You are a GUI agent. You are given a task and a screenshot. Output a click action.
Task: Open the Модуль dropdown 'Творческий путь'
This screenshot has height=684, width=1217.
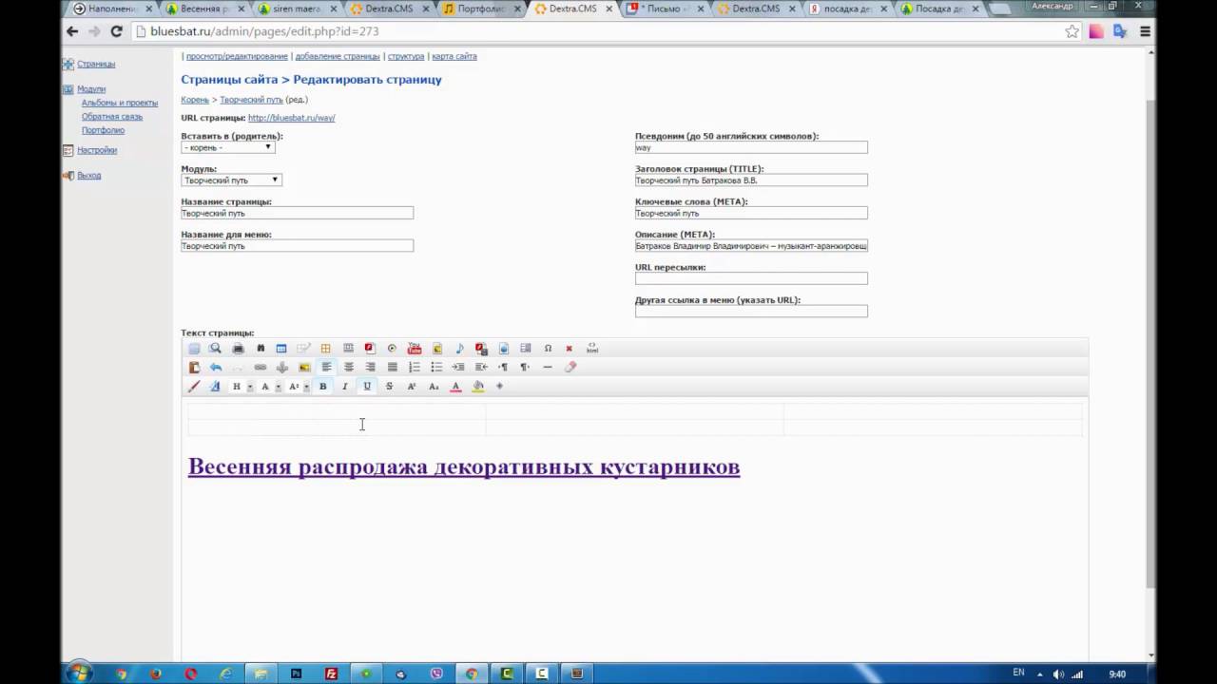click(x=231, y=180)
